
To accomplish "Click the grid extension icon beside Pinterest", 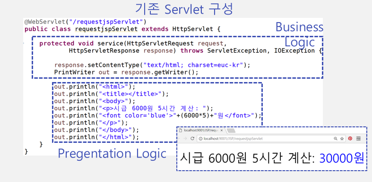I will [358, 139].
